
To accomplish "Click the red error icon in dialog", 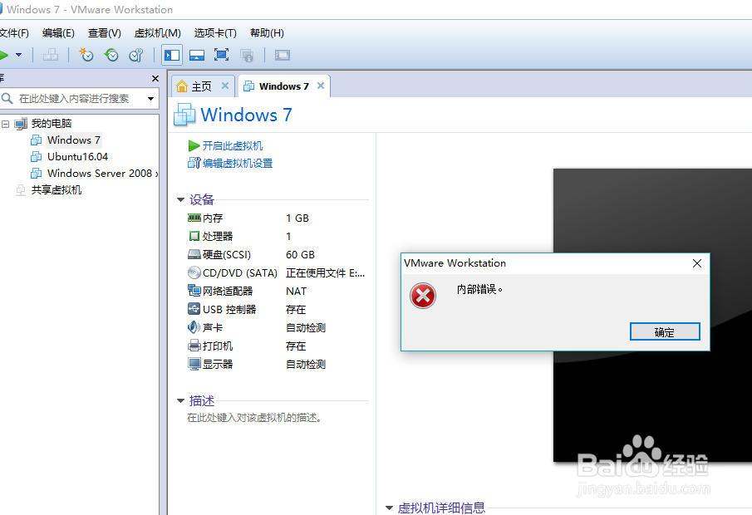I will click(423, 296).
